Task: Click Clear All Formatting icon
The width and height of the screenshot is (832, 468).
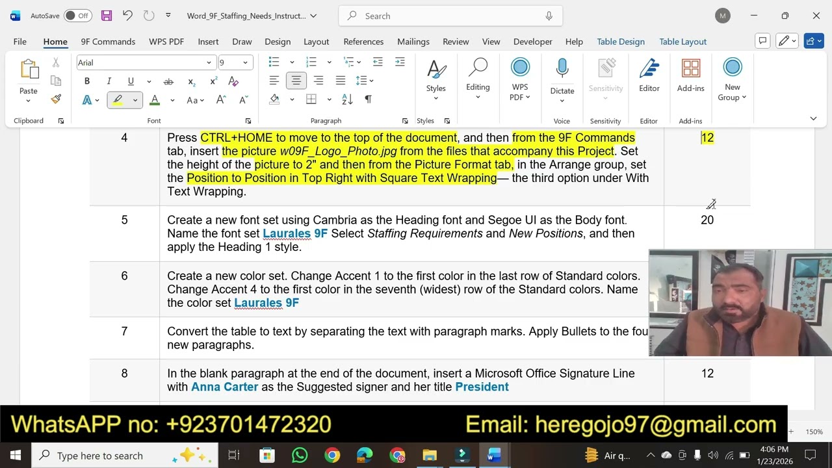Action: click(234, 81)
